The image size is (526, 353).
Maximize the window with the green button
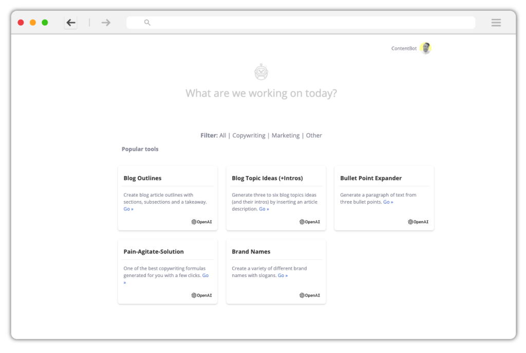coord(45,23)
